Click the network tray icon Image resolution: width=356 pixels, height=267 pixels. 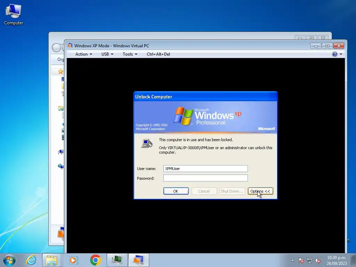pyautogui.click(x=309, y=260)
